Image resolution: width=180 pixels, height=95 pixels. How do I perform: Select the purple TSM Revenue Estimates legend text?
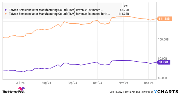click(56, 10)
